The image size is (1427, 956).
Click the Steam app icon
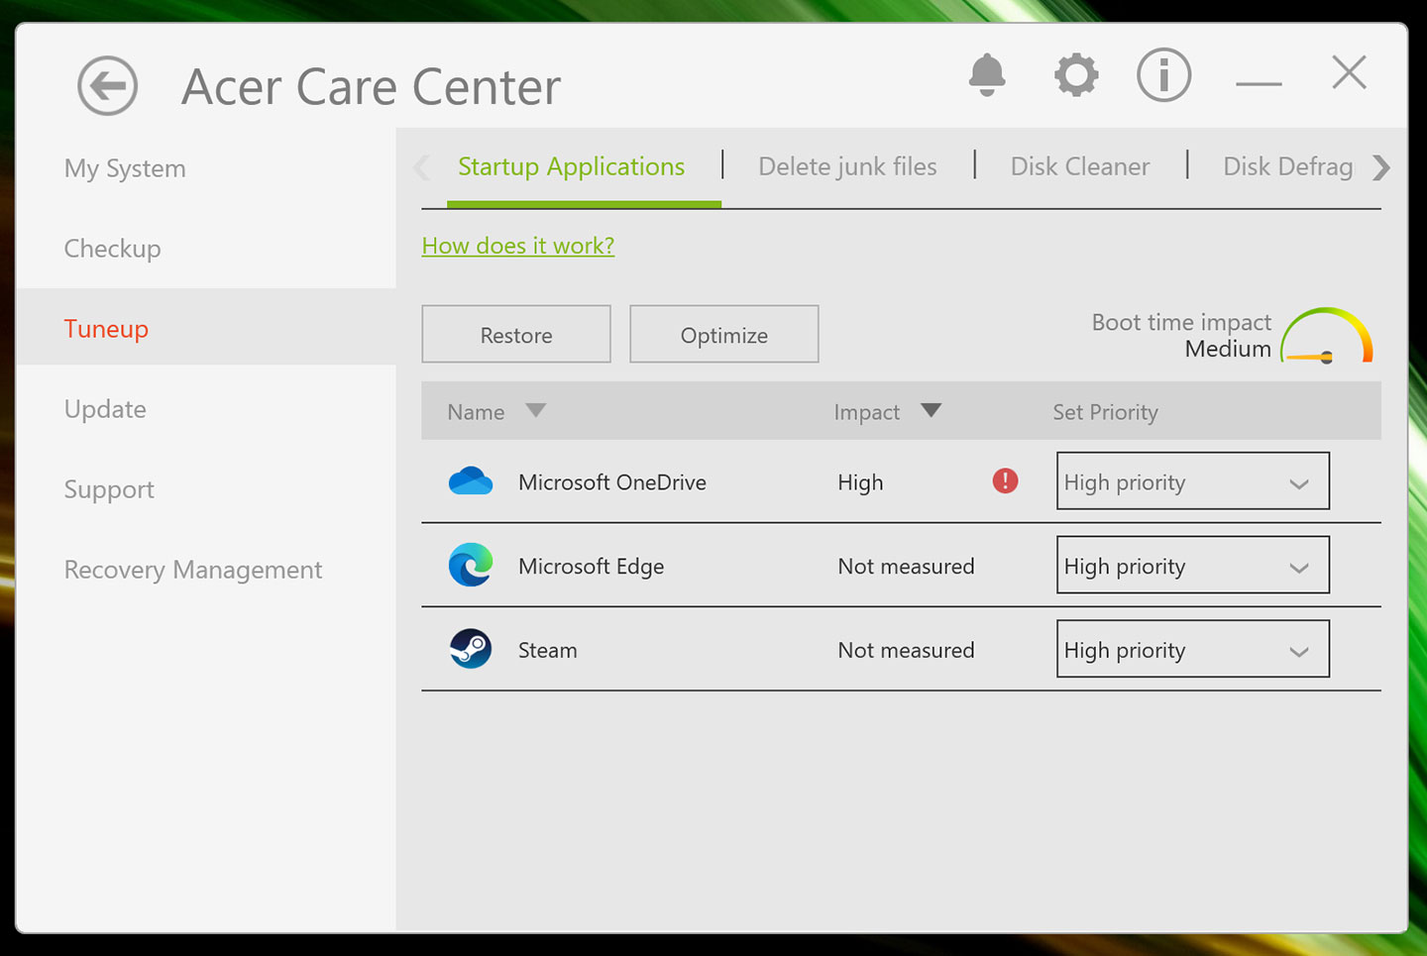(x=471, y=650)
